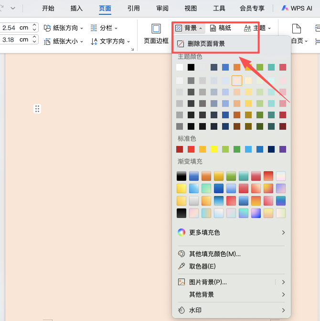320x321 pixels.
Task: Switch to the 插入 tab
Action: [x=76, y=8]
